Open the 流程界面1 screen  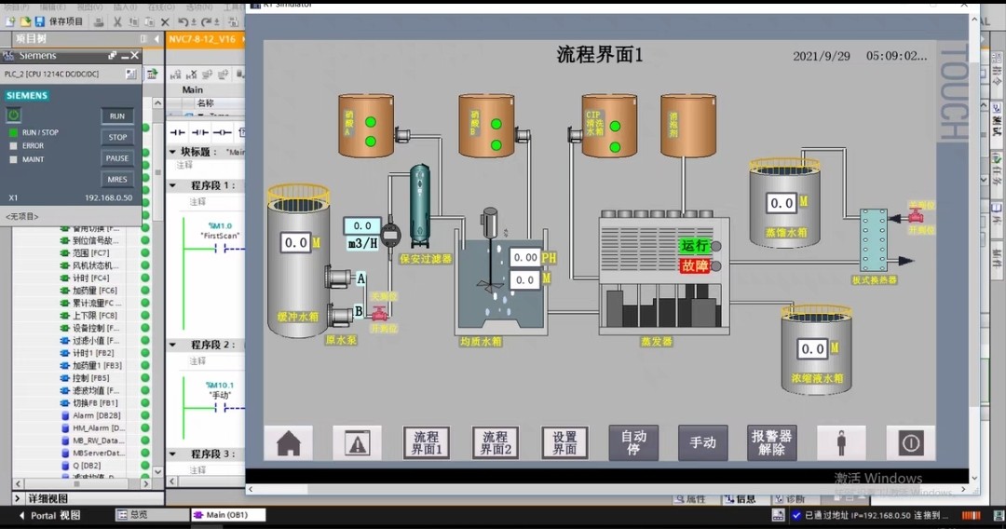tap(427, 442)
